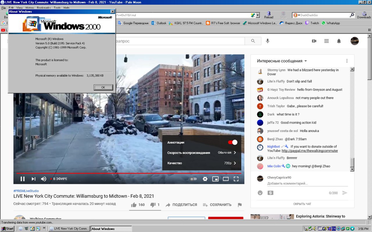This screenshot has width=372, height=232.
Task: Open address bar history dropdown arrow
Action: click(x=257, y=15)
